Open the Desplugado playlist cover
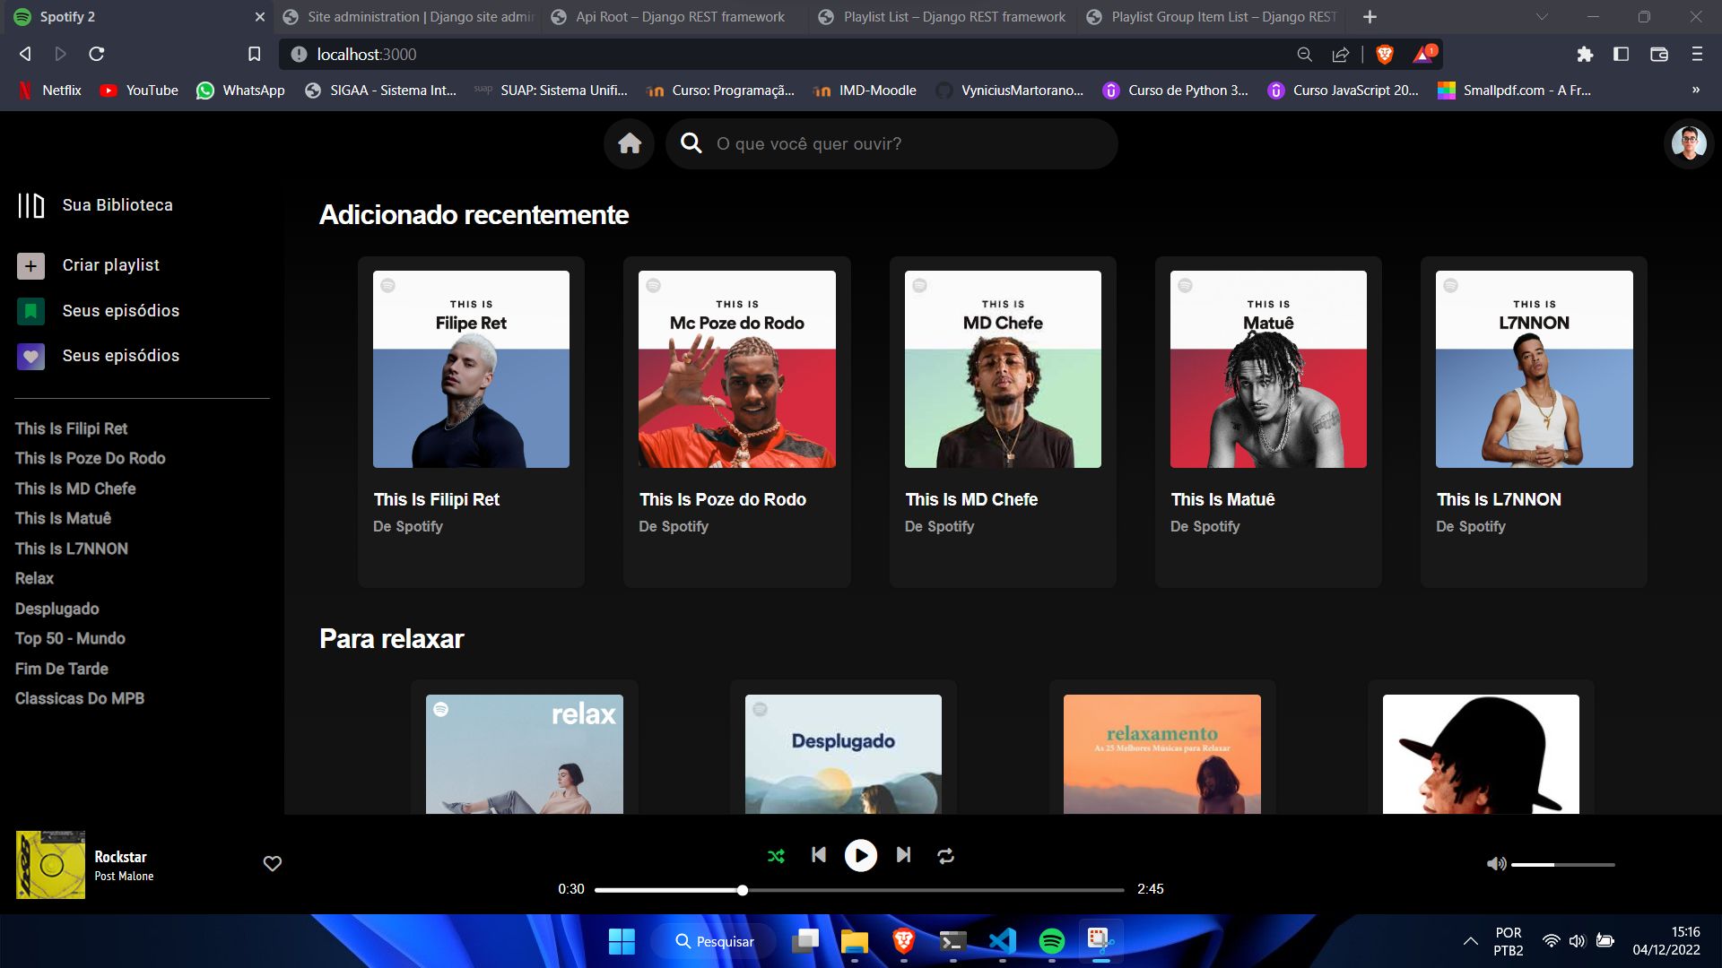This screenshot has height=968, width=1722. coord(843,754)
